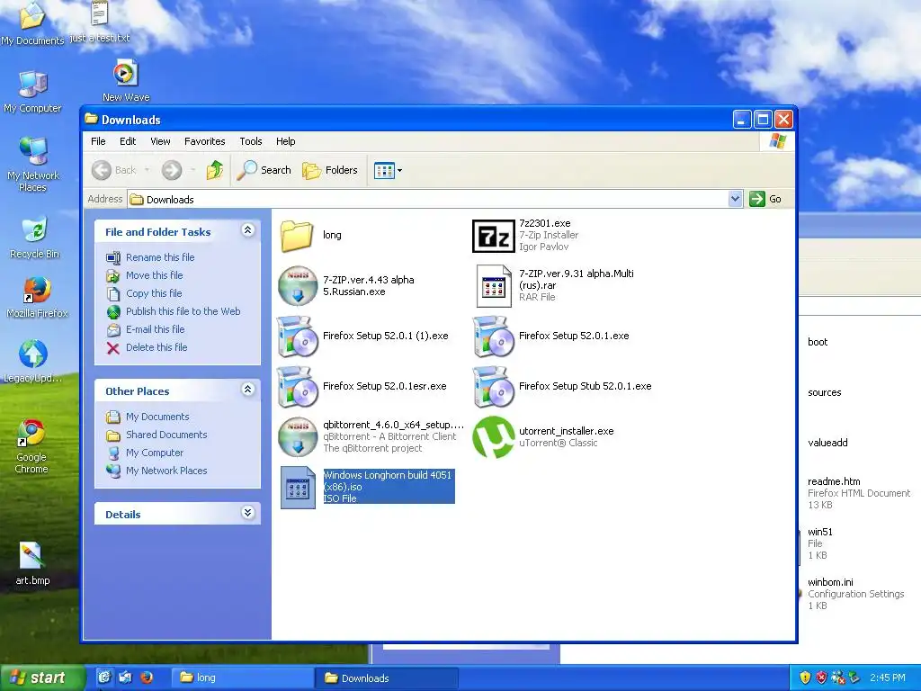
Task: Select Firefox Setup Stub 52.0.1.exe icon
Action: coord(494,387)
